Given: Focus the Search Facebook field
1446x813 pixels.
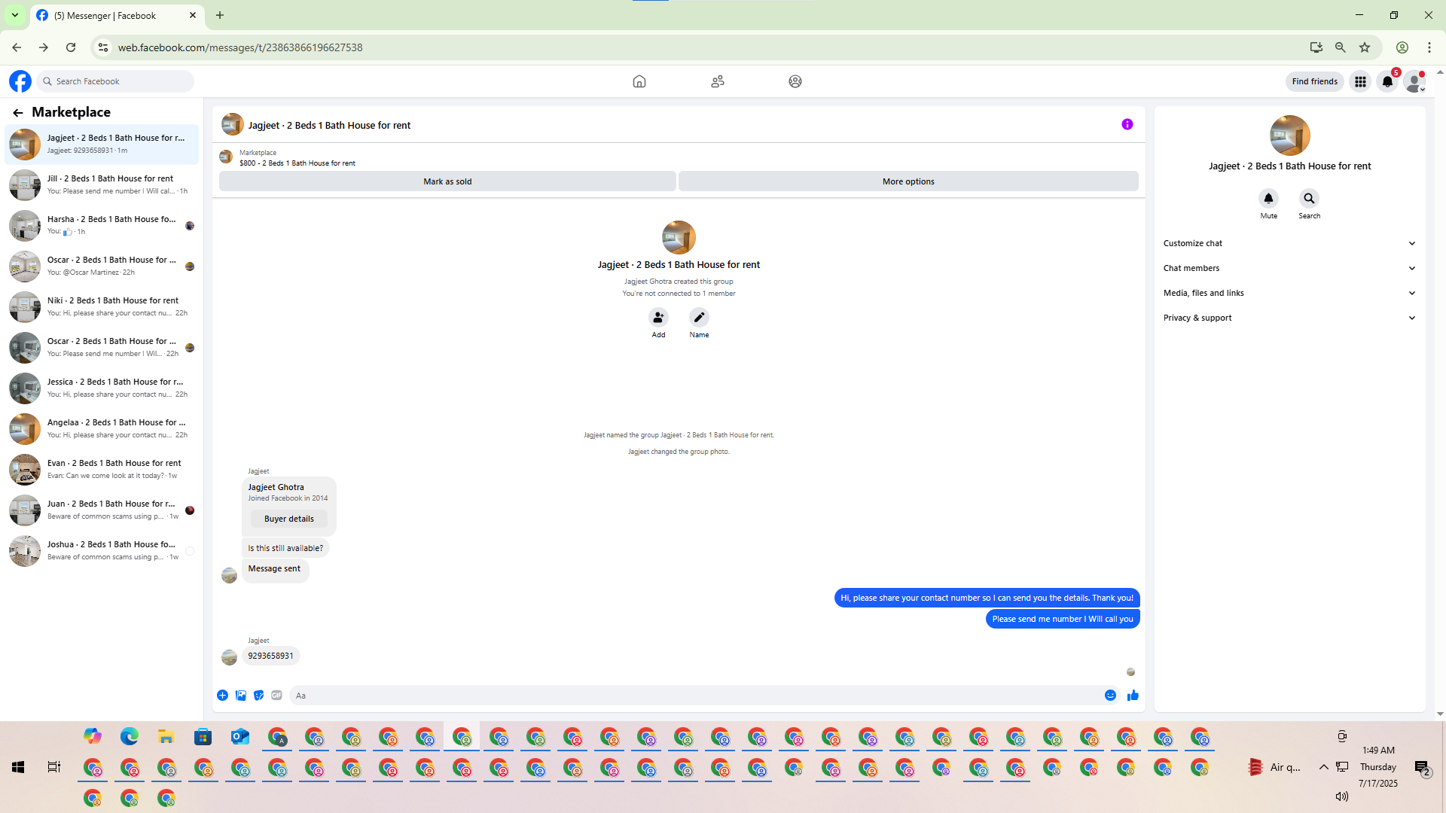Looking at the screenshot, I should click(116, 81).
